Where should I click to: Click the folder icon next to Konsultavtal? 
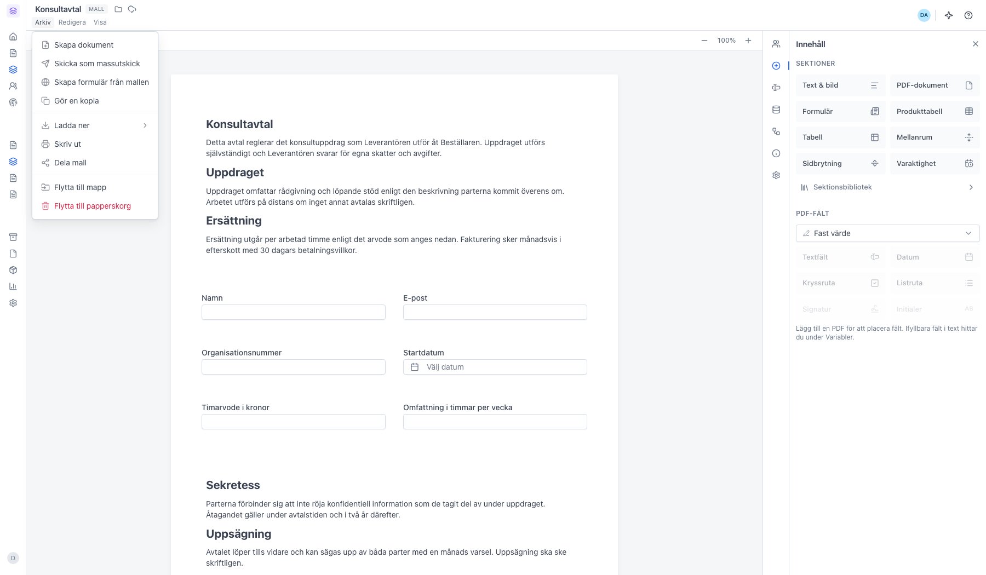click(118, 9)
